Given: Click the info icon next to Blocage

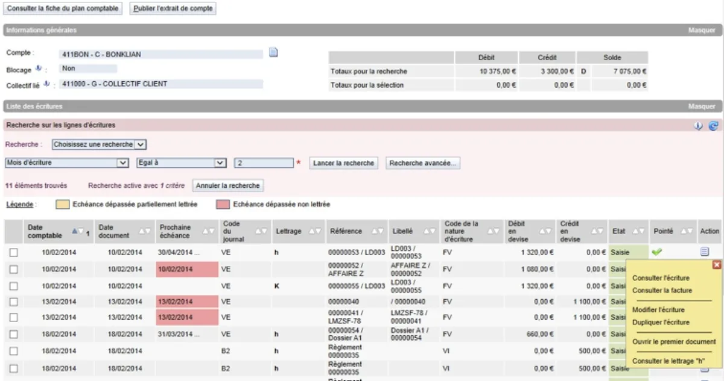Looking at the screenshot, I should pos(39,69).
